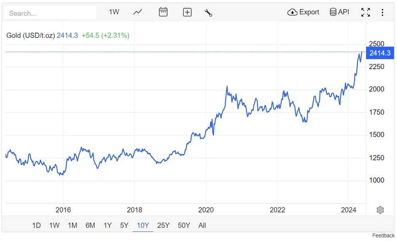Click the 2414.3 current price tag
The image size is (397, 241).
coord(380,53)
